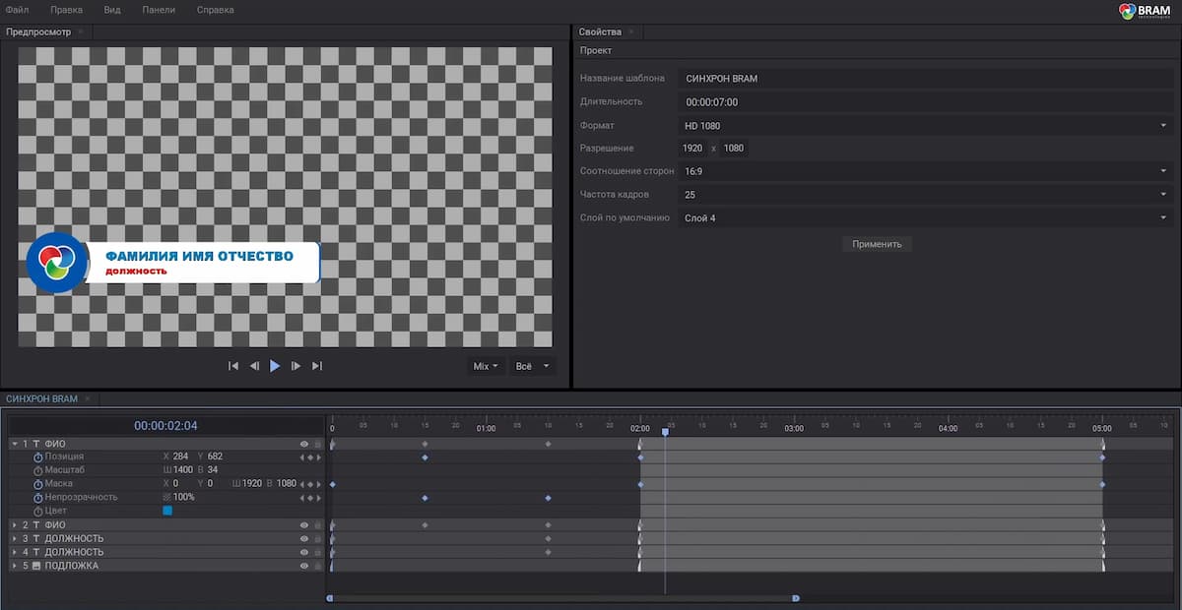Lock layer 1 ФИО
1182x610 pixels.
pos(317,445)
